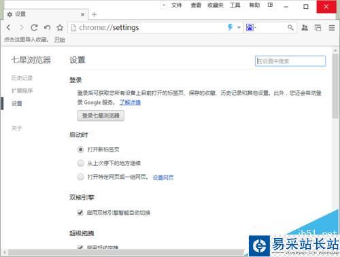Click the lightning speed mode icon
This screenshot has height=257, width=340.
(230, 27)
